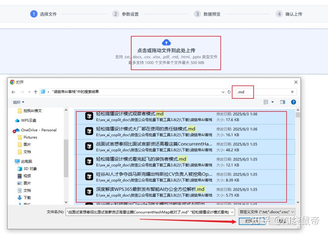
Task: Open 图片 folder under OneDrive
Action: click(x=24, y=144)
